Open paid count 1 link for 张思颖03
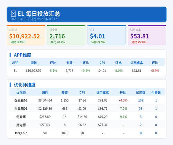The image size is (173, 145). (x=156, y=100)
